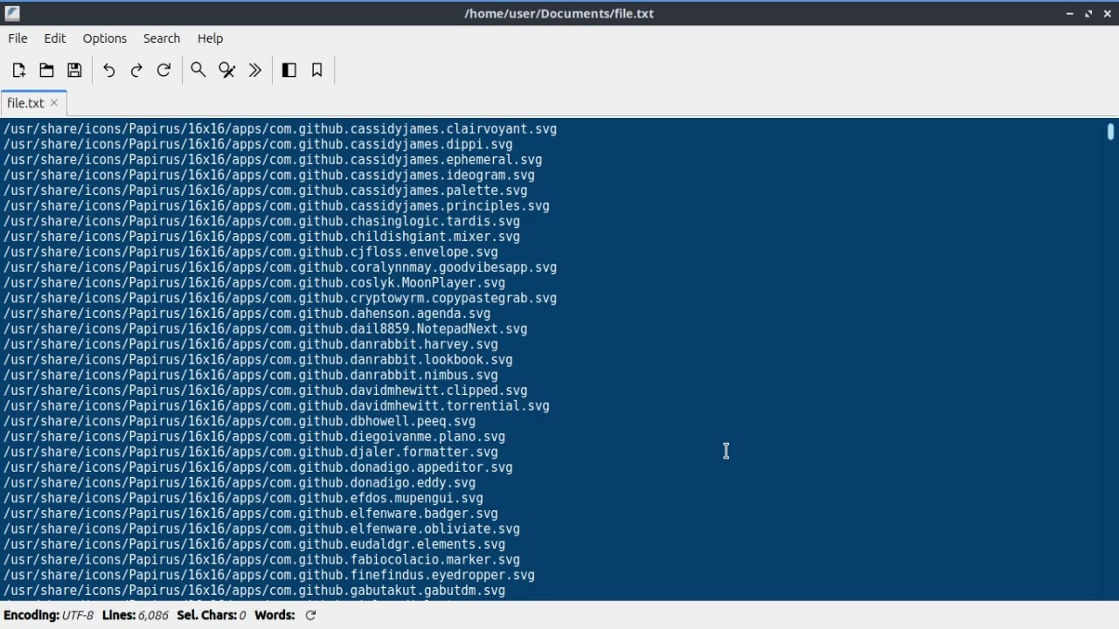Click the bookmark toolbar icon
1119x629 pixels.
click(317, 70)
